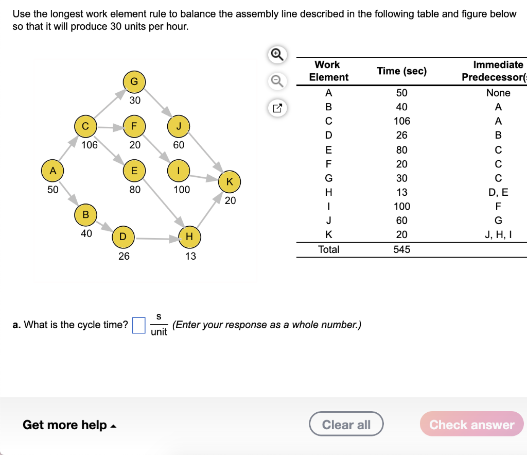Screen dimensions: 527x455
Task: Open the figure in a larger view
Action: (277, 108)
